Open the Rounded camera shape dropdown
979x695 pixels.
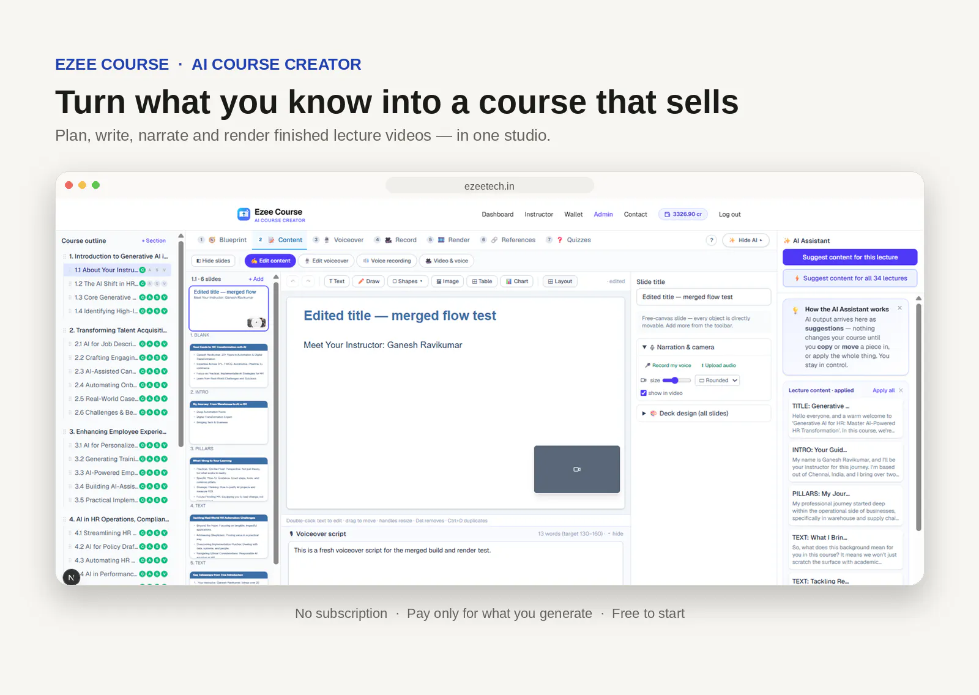click(x=718, y=381)
